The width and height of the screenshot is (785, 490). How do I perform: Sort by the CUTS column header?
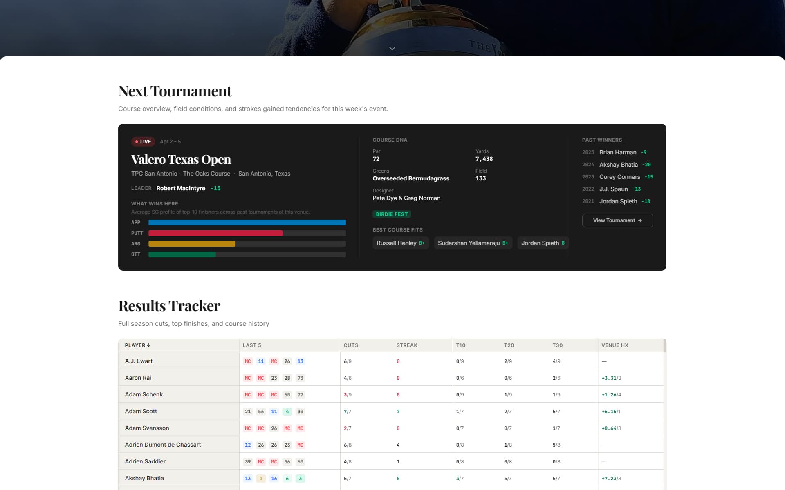[351, 345]
